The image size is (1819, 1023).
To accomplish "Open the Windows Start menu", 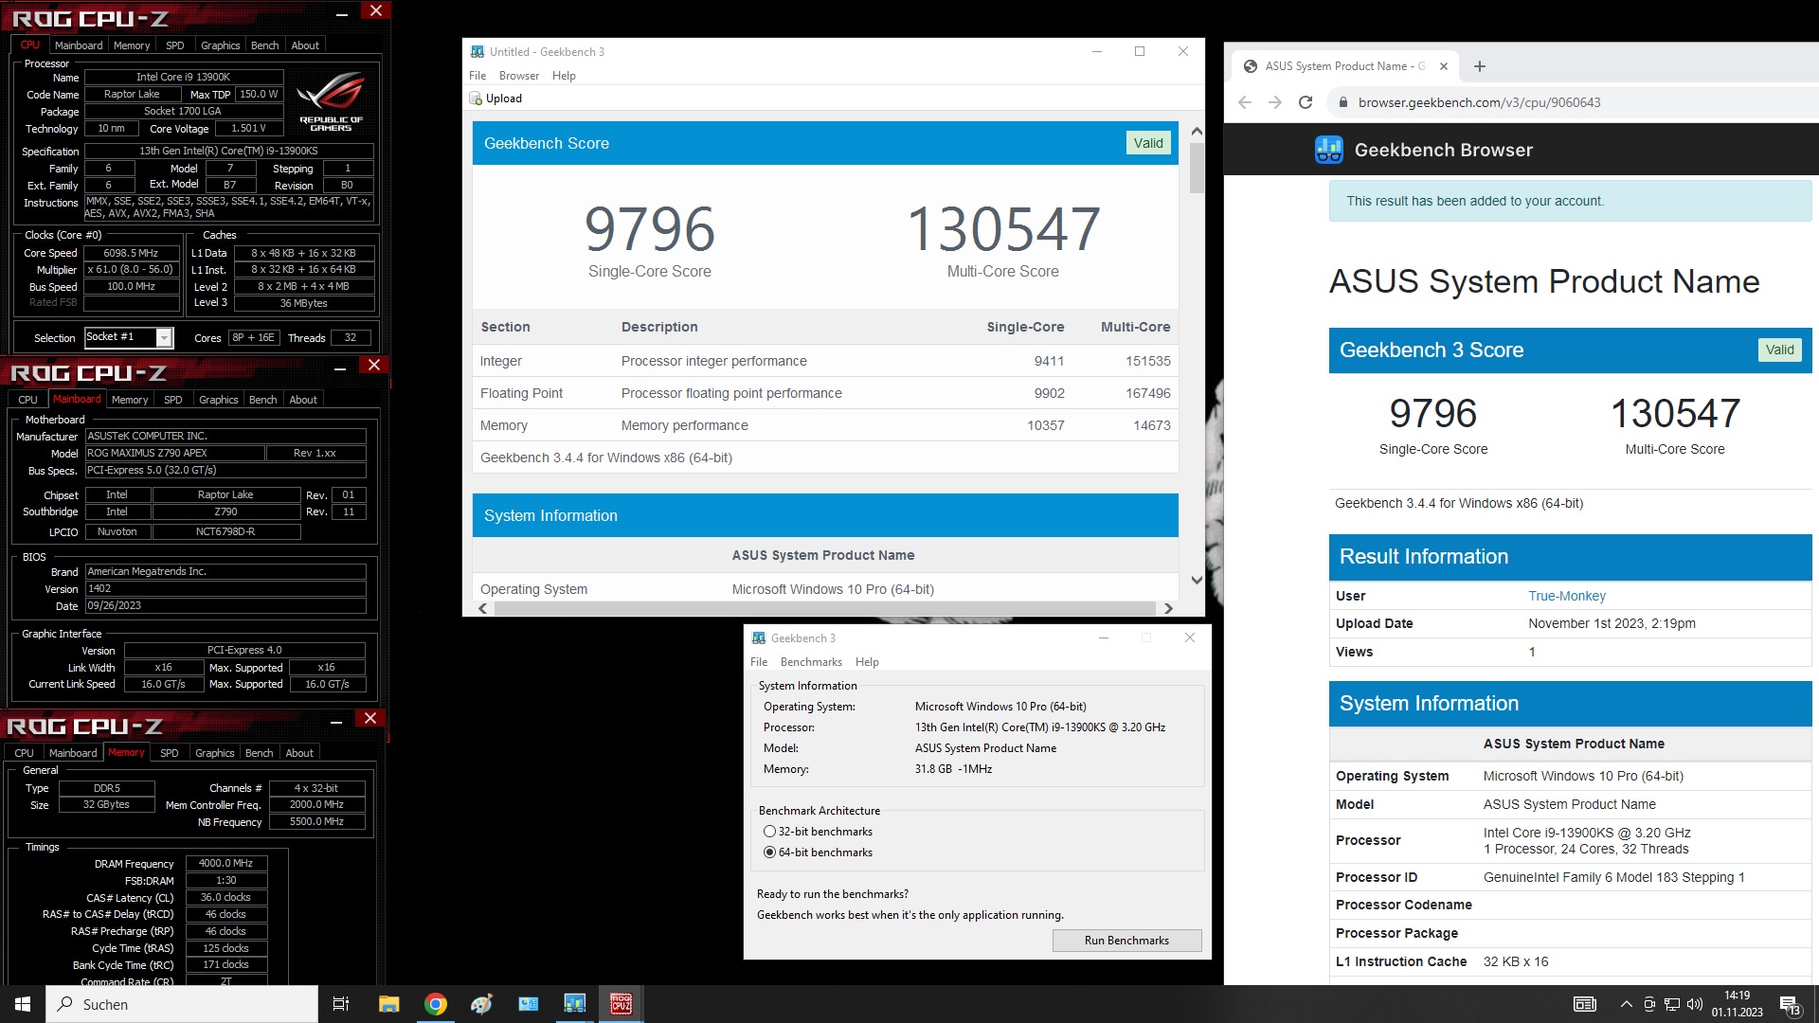I will [23, 1004].
